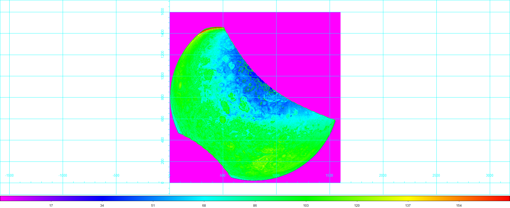Image resolution: width=510 pixels, height=208 pixels.
Task: Select the x-axis tick label 3000
Action: [490, 176]
